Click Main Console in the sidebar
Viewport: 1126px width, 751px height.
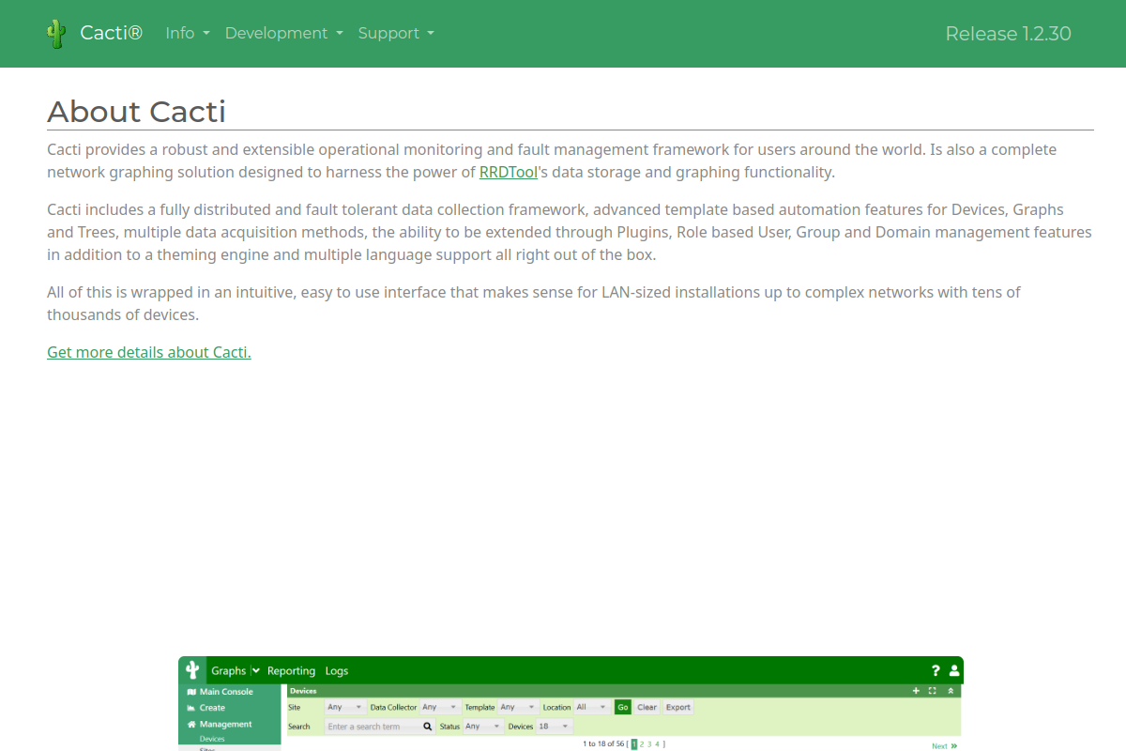pyautogui.click(x=225, y=692)
